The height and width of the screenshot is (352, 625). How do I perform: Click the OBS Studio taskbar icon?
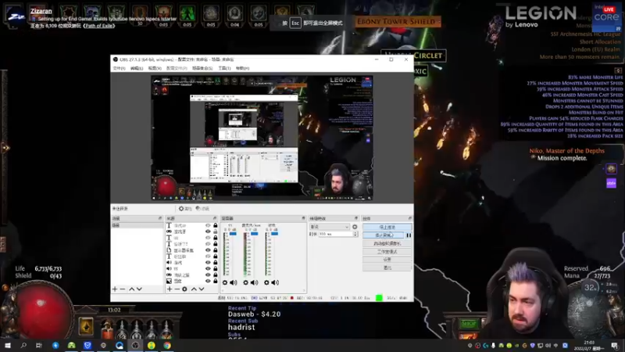click(135, 346)
